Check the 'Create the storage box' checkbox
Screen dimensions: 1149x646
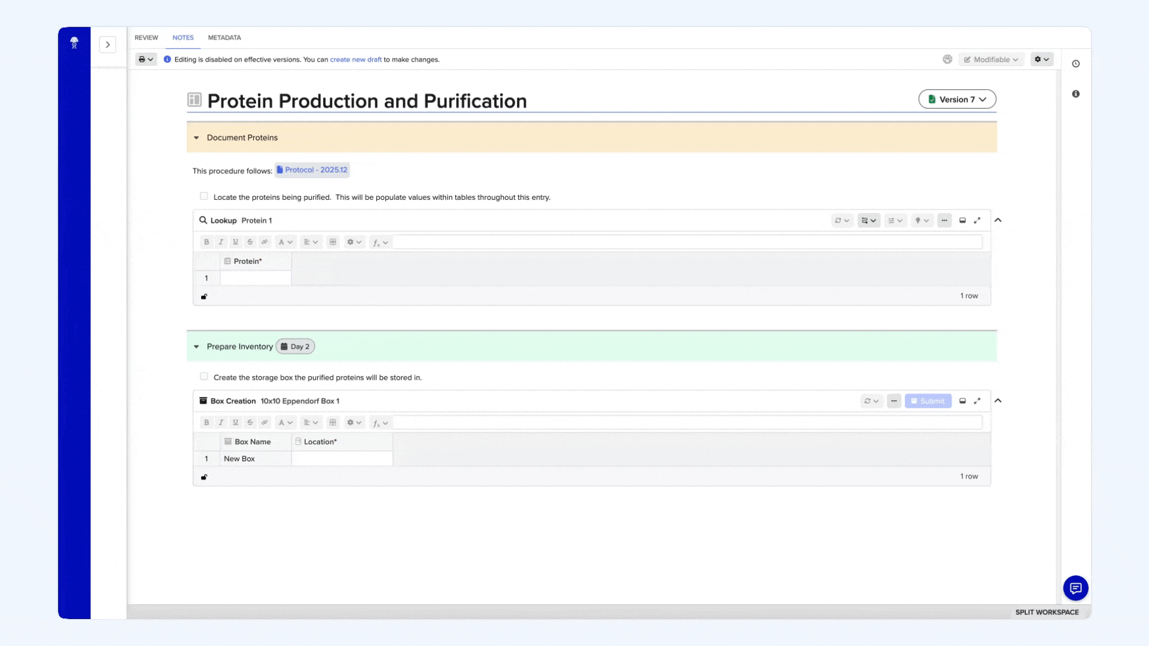pos(204,377)
